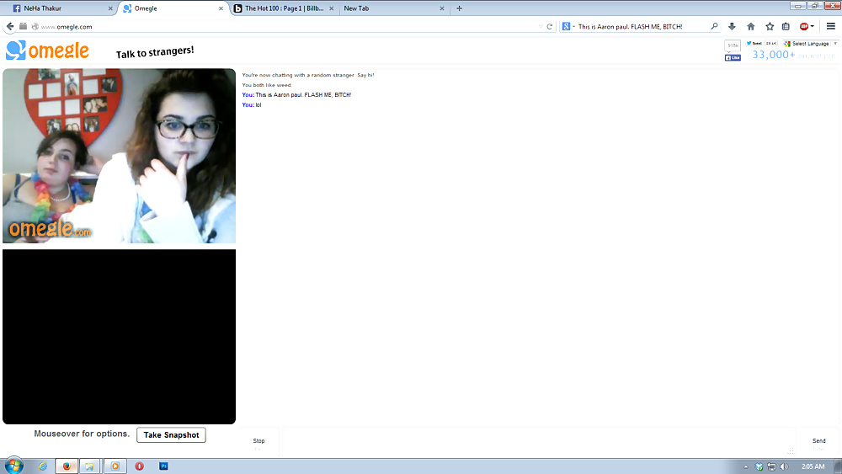Click the 2:05 AM taskbar clock
This screenshot has height=474, width=842.
pos(813,466)
